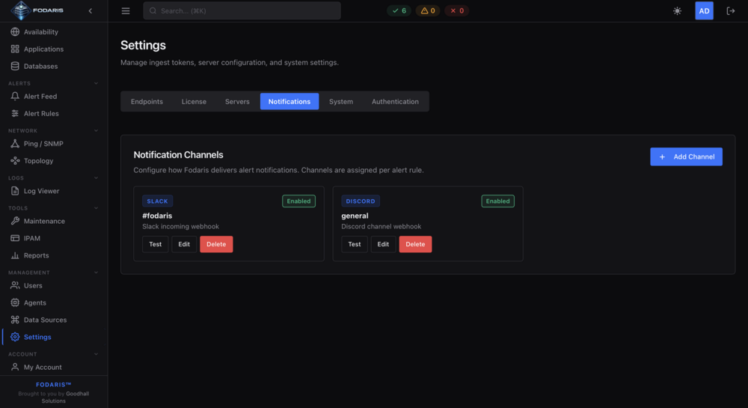748x408 pixels.
Task: Collapse the TOOLS section chevron
Action: pyautogui.click(x=96, y=208)
